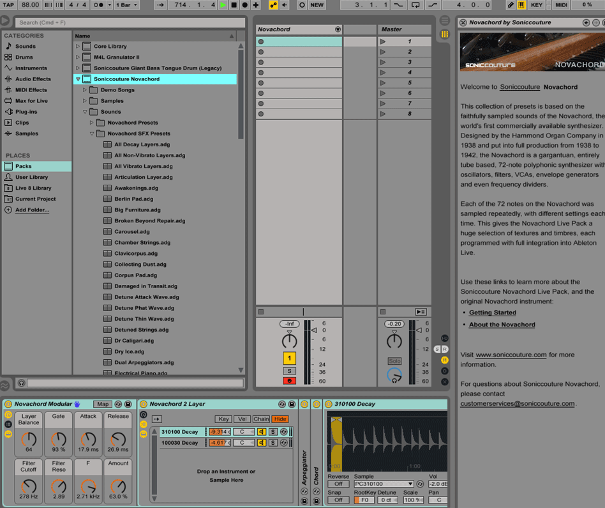Screen dimensions: 605x508
Task: Switch to the Key zone tab
Action: click(223, 419)
